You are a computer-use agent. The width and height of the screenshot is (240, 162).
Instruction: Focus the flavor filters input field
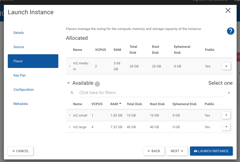152,93
